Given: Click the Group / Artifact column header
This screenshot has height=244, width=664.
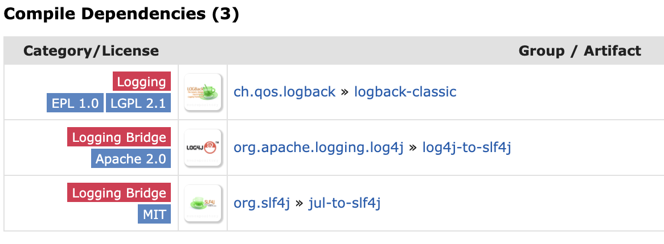Looking at the screenshot, I should [580, 51].
